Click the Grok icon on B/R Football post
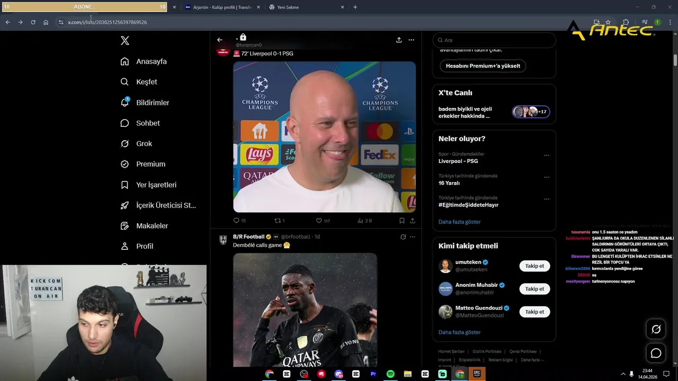 coord(403,237)
